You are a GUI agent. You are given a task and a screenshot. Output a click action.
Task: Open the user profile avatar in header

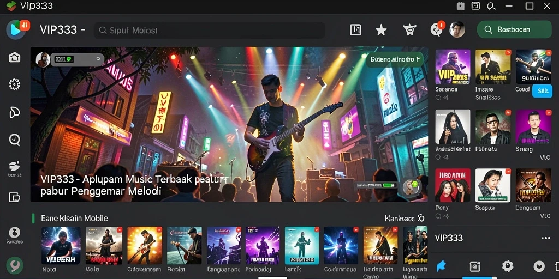tap(457, 29)
